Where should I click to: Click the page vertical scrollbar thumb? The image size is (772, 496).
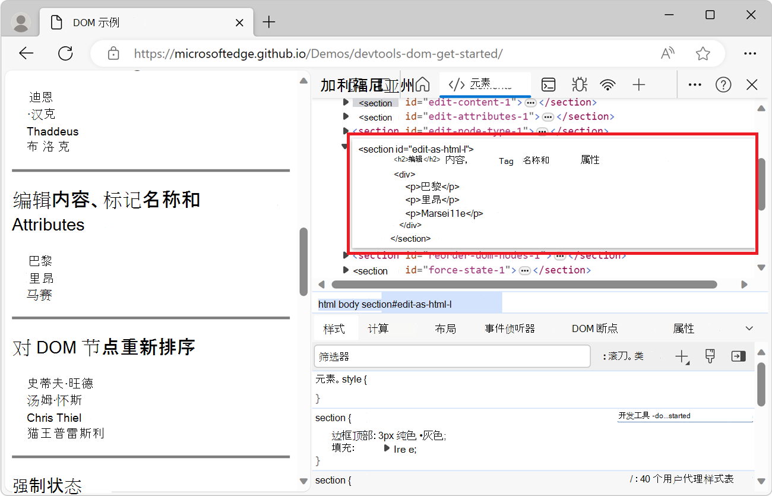coord(303,261)
